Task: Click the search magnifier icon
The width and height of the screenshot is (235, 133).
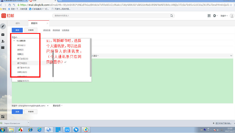Action: pos(172,16)
